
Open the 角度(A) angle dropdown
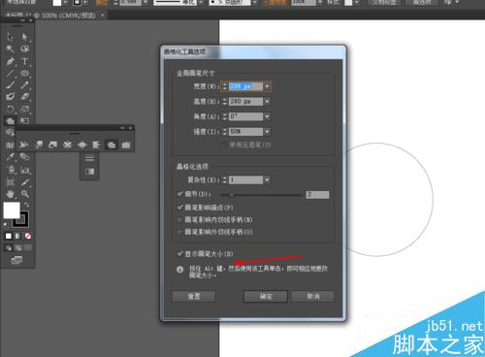[x=267, y=116]
